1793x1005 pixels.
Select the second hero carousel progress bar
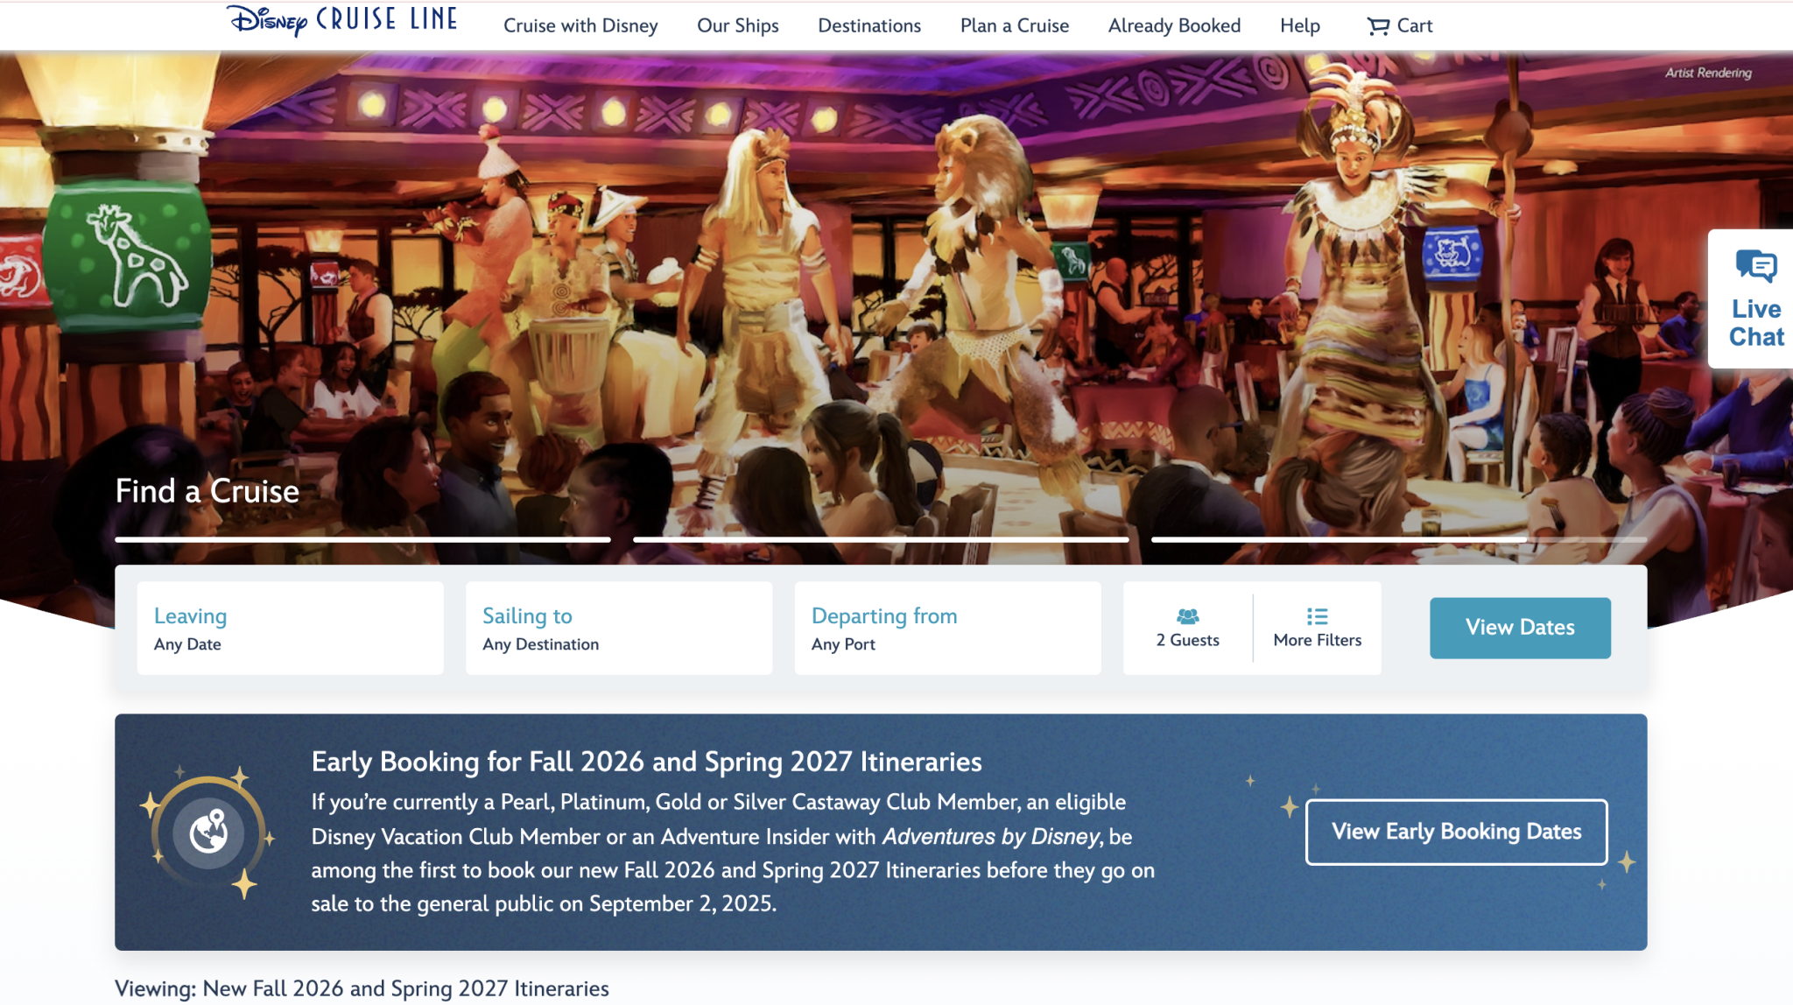(881, 539)
